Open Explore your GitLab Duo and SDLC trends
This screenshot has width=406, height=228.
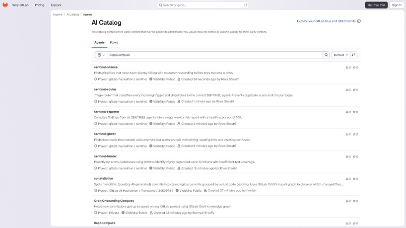click(x=326, y=21)
